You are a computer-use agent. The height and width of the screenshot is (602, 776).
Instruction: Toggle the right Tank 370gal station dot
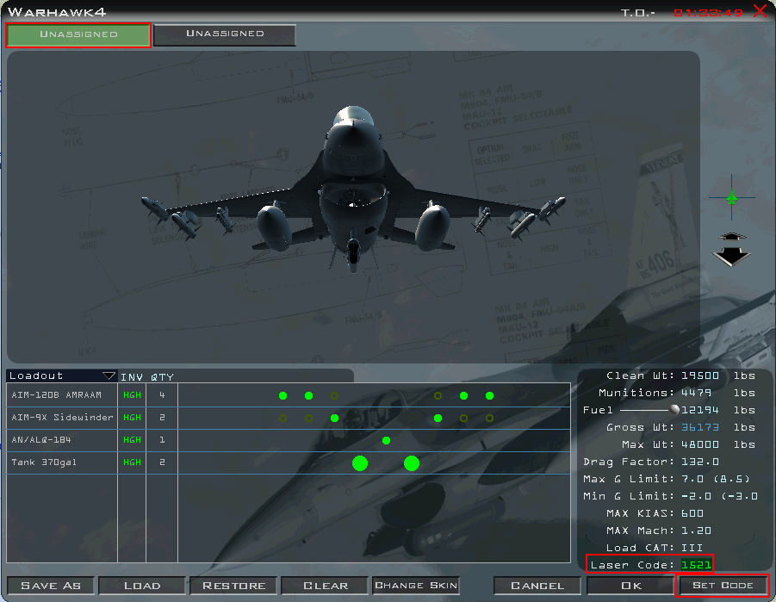412,462
